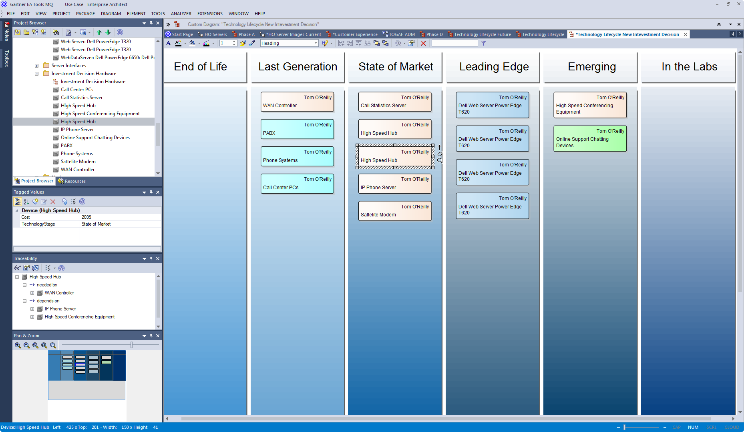Click the red X delete icon in diagram toolbar
Screen dimensions: 744x432
coord(423,43)
